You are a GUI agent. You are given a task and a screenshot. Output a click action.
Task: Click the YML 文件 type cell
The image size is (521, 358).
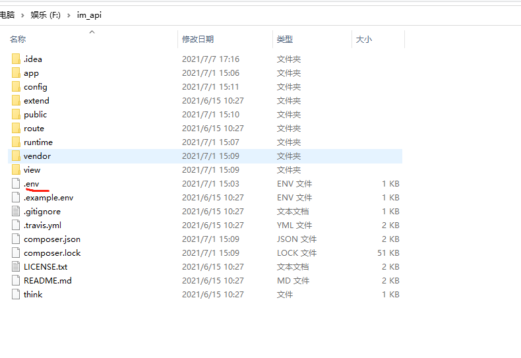tap(294, 225)
